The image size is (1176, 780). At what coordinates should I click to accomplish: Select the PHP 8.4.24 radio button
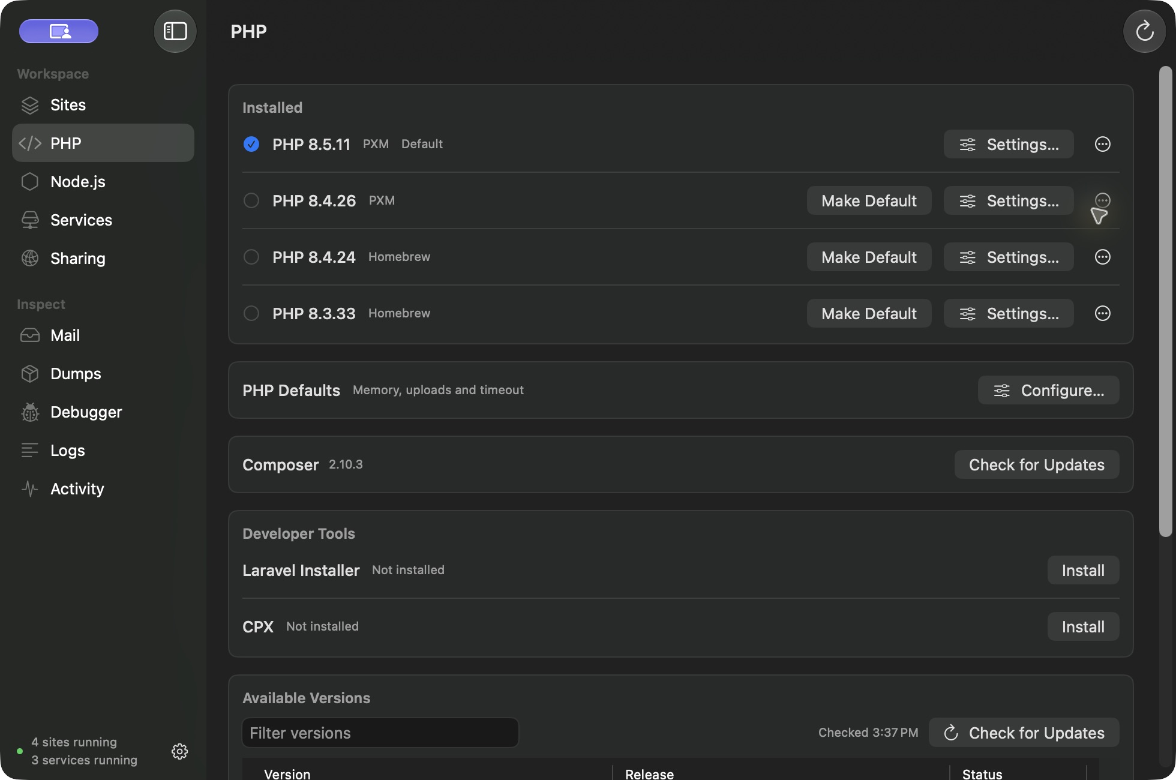[x=251, y=257]
